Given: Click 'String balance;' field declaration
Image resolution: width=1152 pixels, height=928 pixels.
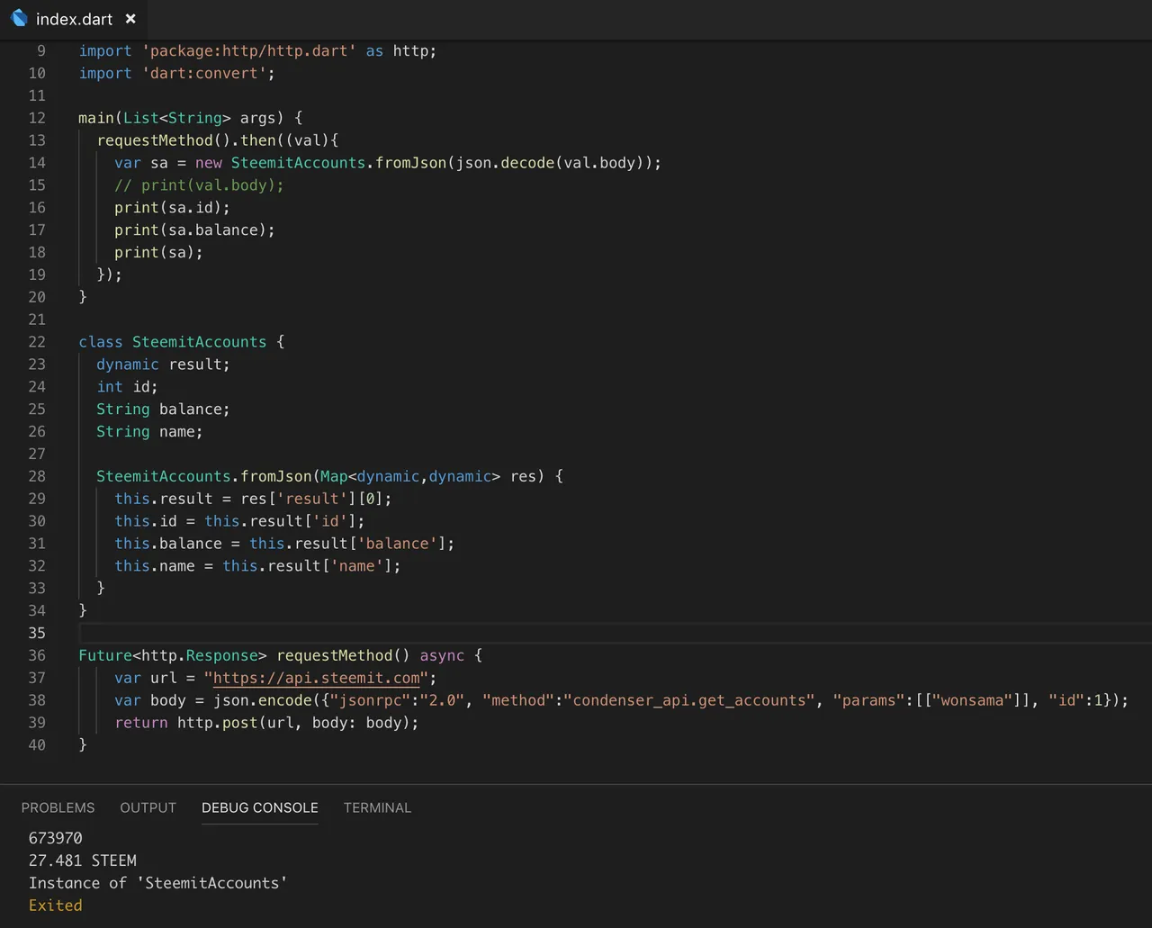Looking at the screenshot, I should pos(163,410).
